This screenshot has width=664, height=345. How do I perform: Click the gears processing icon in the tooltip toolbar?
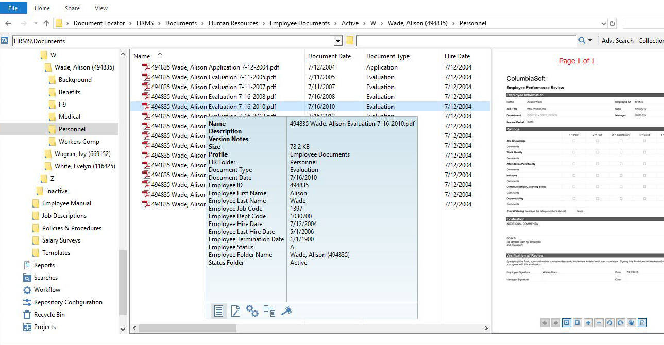(x=252, y=311)
